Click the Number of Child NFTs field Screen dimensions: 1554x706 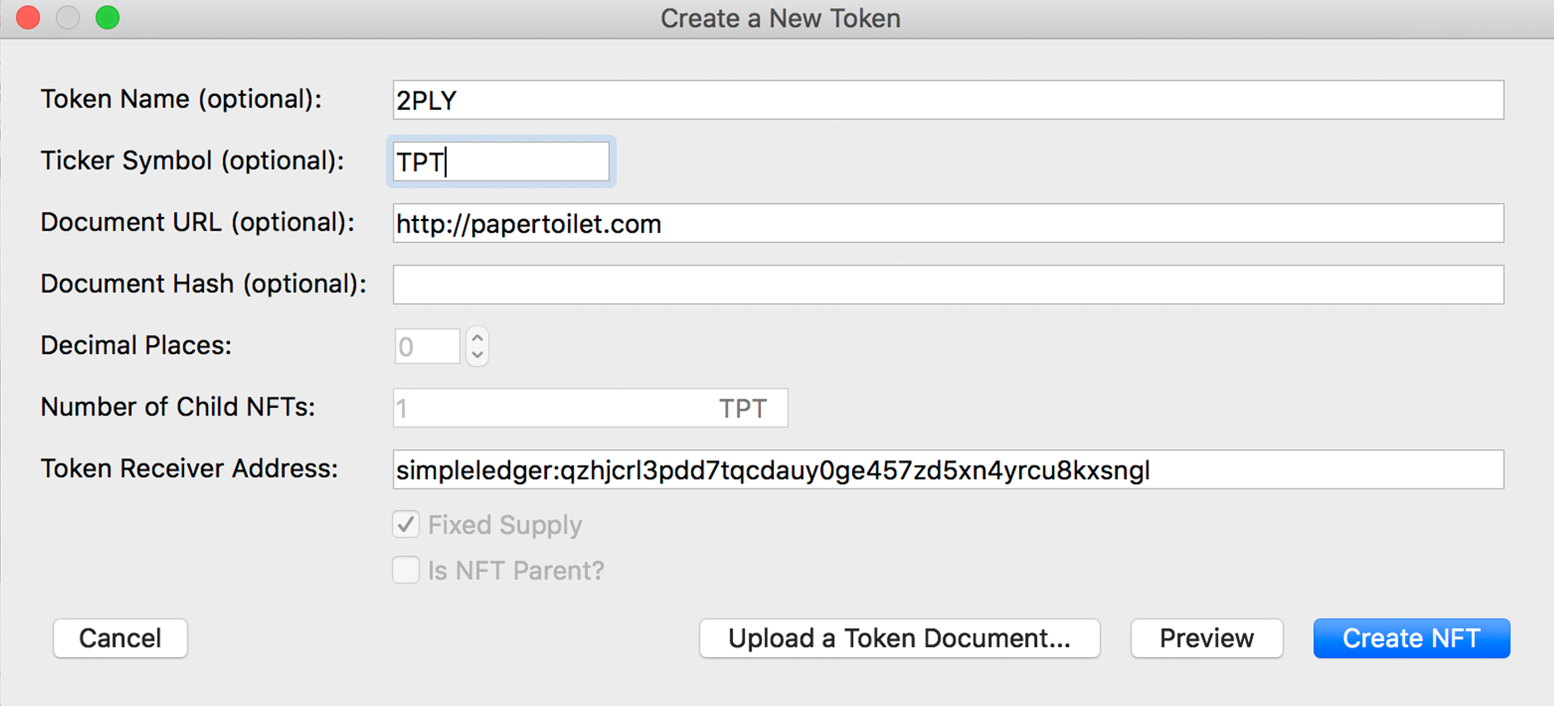[x=555, y=408]
